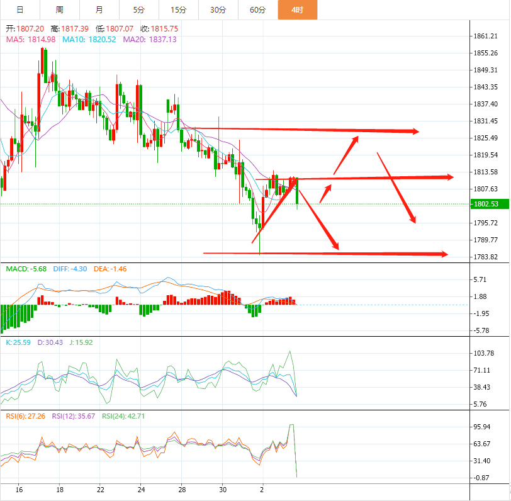Image resolution: width=511 pixels, height=501 pixels.
Task: Click the 高:1817.39 high price value
Action: pos(70,29)
